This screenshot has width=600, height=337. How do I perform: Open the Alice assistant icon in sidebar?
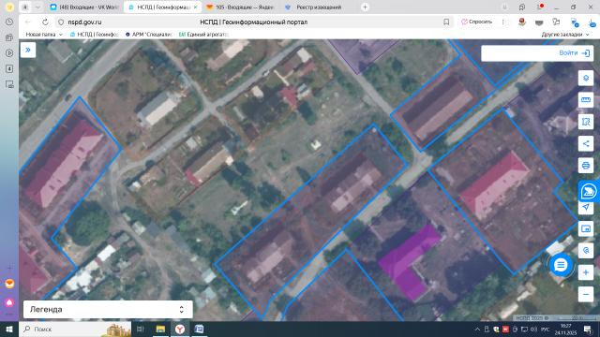9,303
